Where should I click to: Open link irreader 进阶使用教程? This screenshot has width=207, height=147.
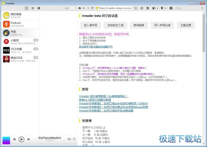104,96
